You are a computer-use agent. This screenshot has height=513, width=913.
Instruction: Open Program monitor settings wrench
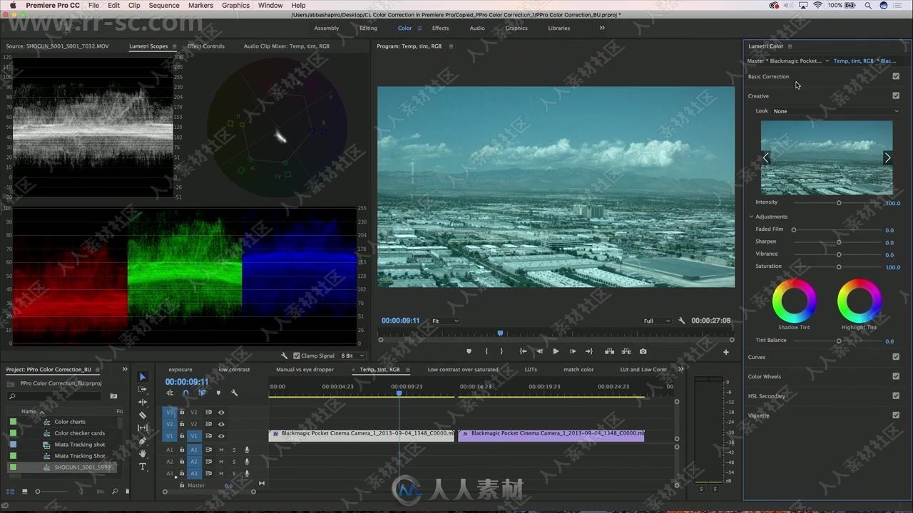coord(681,321)
